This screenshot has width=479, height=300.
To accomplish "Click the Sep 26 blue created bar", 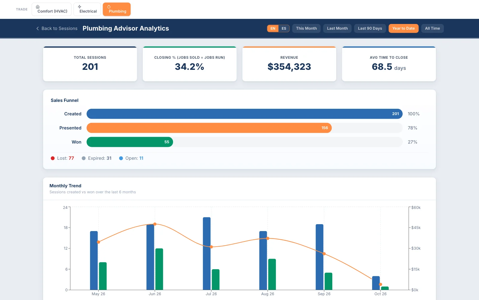I will [319, 257].
